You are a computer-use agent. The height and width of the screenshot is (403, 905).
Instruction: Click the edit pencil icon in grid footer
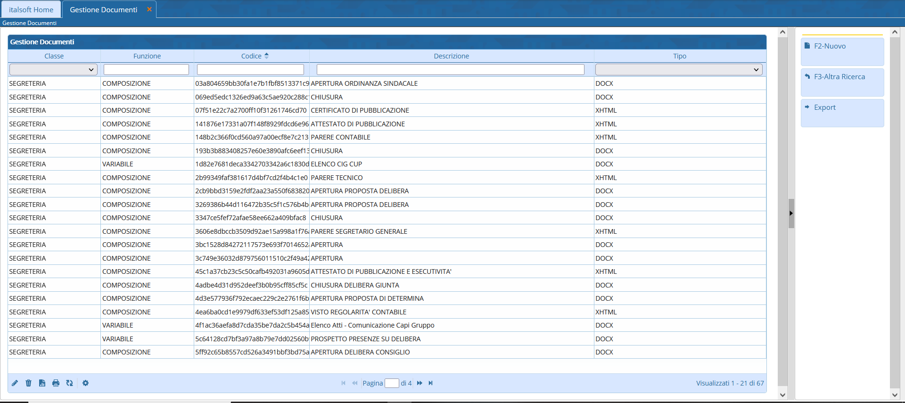(15, 383)
